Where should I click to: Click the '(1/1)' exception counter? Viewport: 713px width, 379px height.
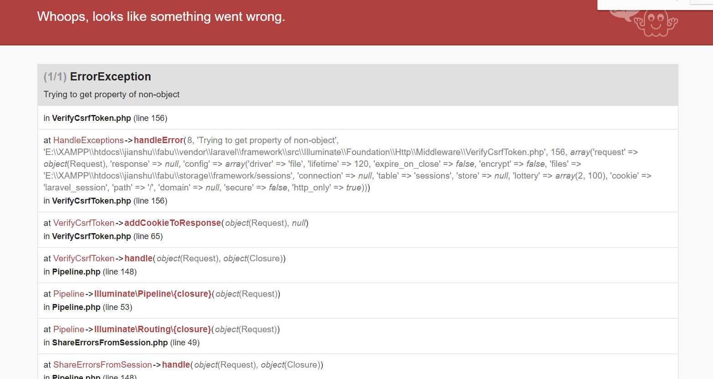(x=55, y=77)
